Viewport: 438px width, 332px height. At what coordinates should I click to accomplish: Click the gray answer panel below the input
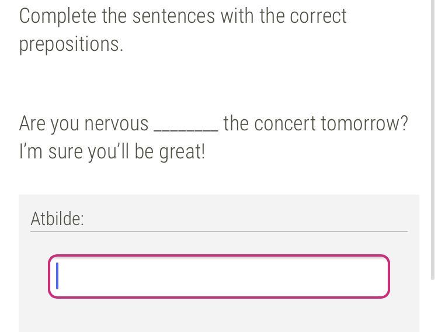(x=218, y=316)
